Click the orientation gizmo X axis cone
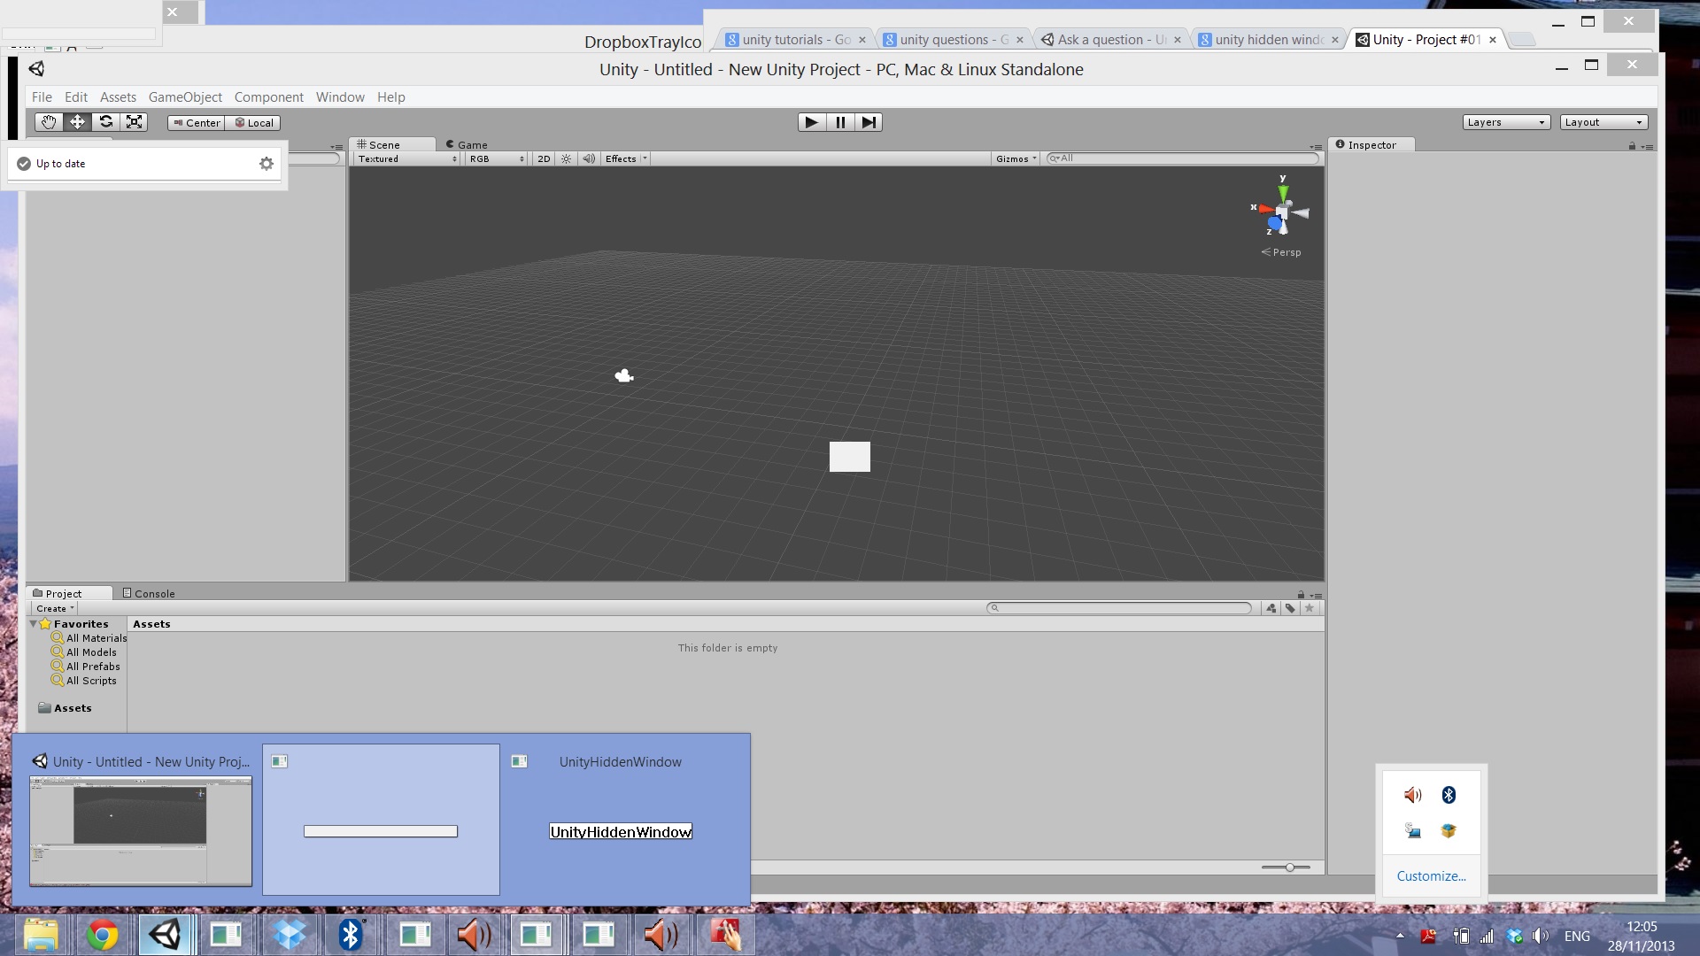 coord(1265,209)
